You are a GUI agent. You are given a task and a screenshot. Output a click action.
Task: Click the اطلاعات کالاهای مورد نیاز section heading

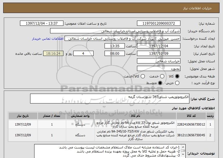(193, 108)
